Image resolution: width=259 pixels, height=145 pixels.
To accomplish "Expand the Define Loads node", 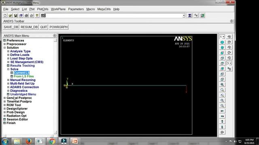I will (8, 55).
